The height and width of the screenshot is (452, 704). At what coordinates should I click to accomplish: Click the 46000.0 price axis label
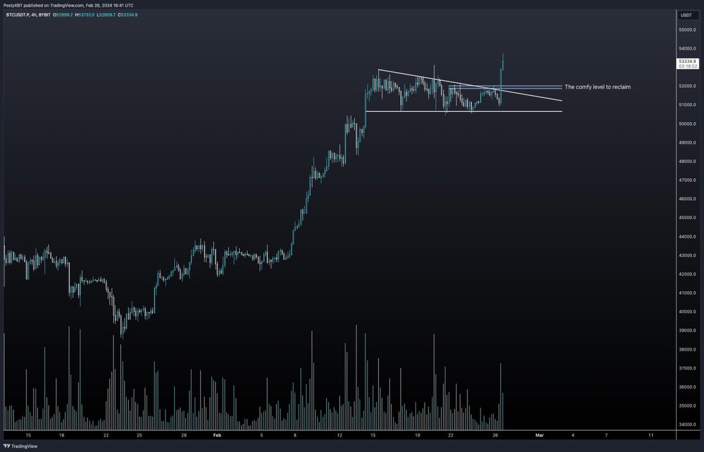pyautogui.click(x=688, y=199)
